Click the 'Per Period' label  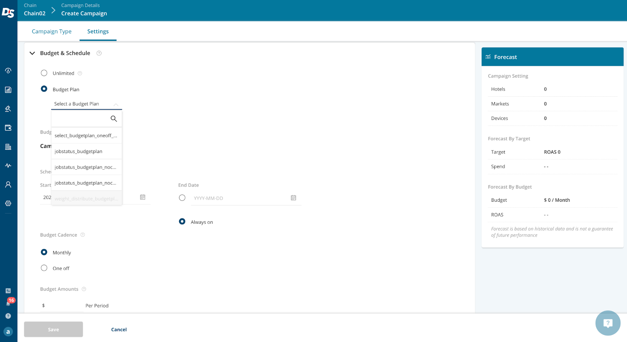(x=97, y=306)
